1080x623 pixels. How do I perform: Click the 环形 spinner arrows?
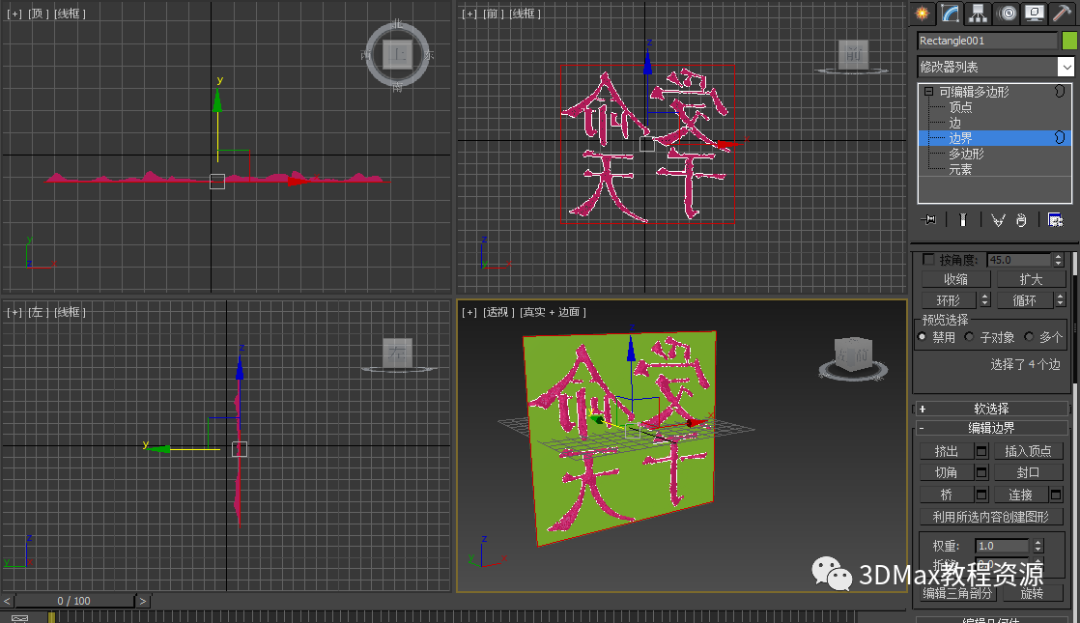[x=985, y=300]
